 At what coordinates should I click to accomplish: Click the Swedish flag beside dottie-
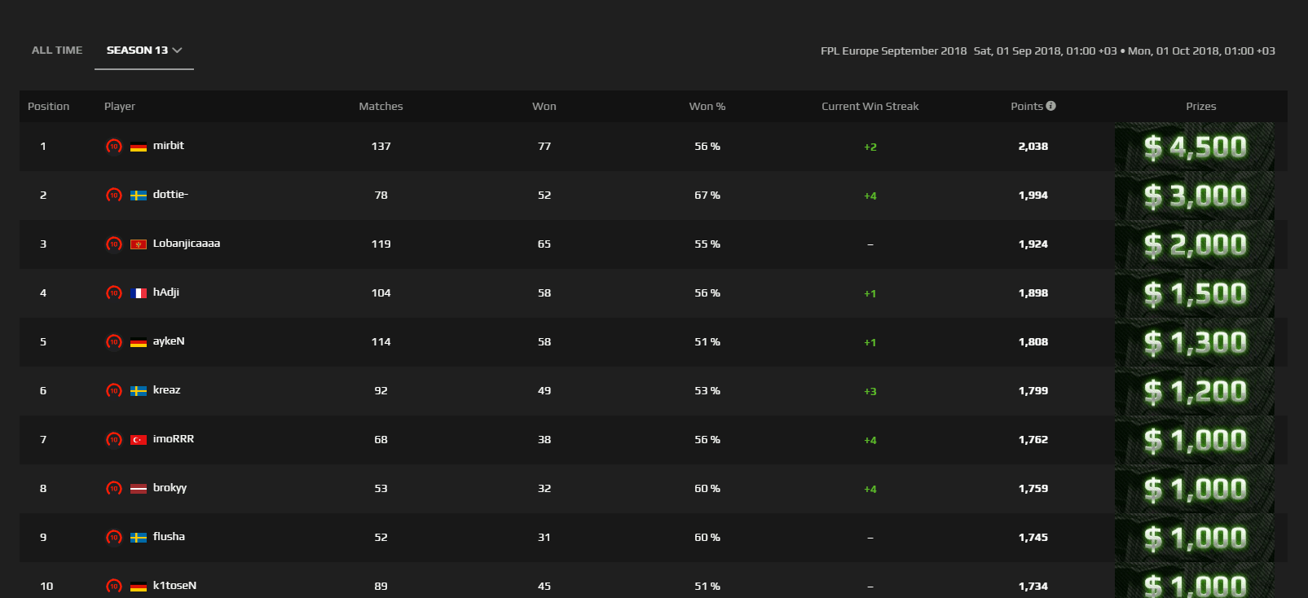tap(139, 196)
